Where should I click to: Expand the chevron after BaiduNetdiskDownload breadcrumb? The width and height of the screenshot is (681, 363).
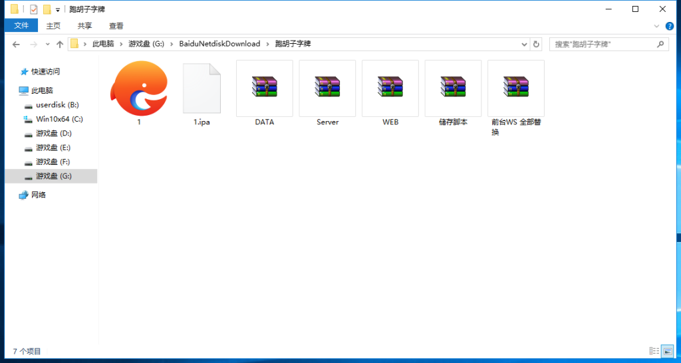click(x=267, y=44)
